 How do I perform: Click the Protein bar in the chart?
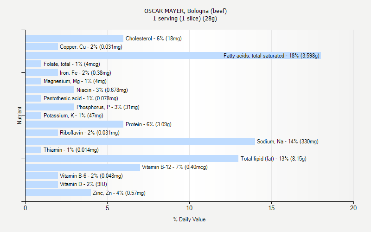[x=75, y=124]
